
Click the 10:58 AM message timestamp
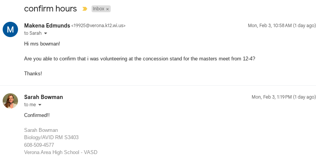(282, 26)
